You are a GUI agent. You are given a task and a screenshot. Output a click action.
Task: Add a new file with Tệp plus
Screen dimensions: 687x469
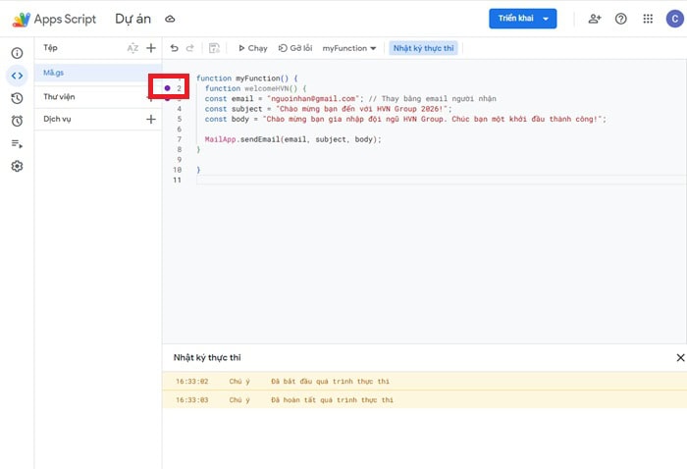coord(150,47)
